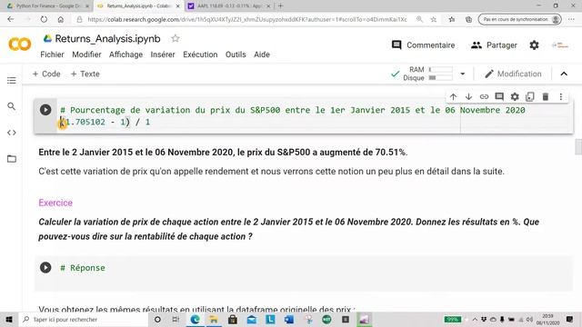
Task: Click the RAM and Disque usage bars
Action: [x=440, y=74]
